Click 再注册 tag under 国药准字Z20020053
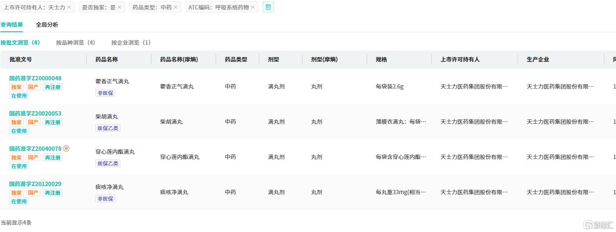The image size is (616, 232). point(53,122)
